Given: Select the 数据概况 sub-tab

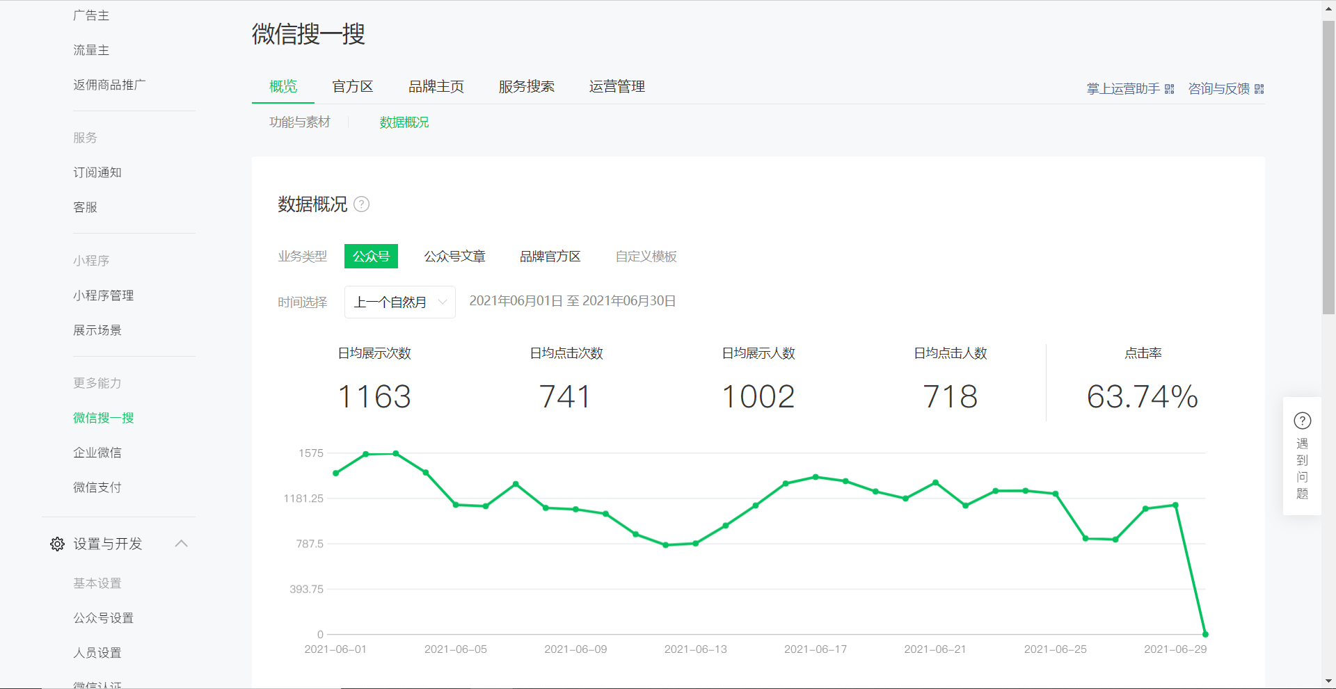Looking at the screenshot, I should pos(404,122).
